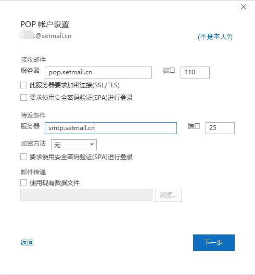
Task: Click the encryption method dropdown arrow
Action: [92, 145]
